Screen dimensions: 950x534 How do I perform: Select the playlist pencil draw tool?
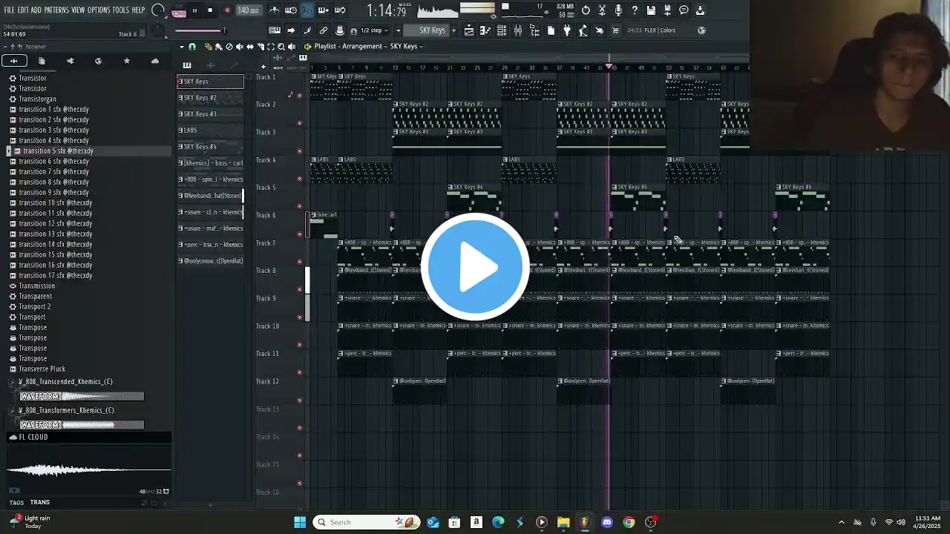coord(209,46)
